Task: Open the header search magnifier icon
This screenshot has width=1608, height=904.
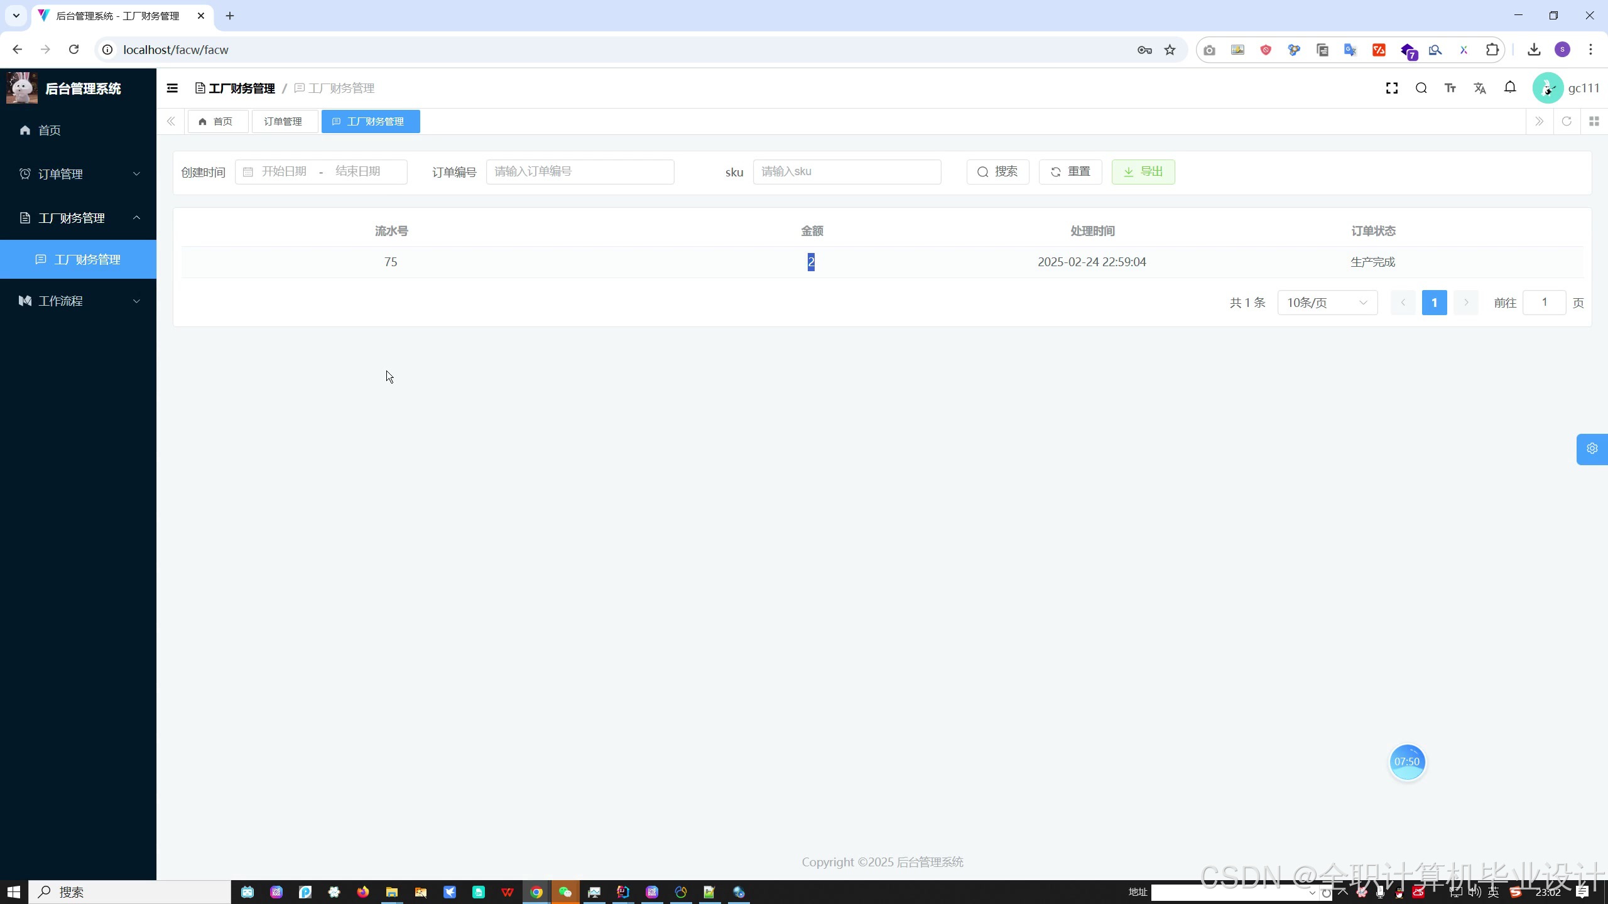Action: coord(1421,89)
